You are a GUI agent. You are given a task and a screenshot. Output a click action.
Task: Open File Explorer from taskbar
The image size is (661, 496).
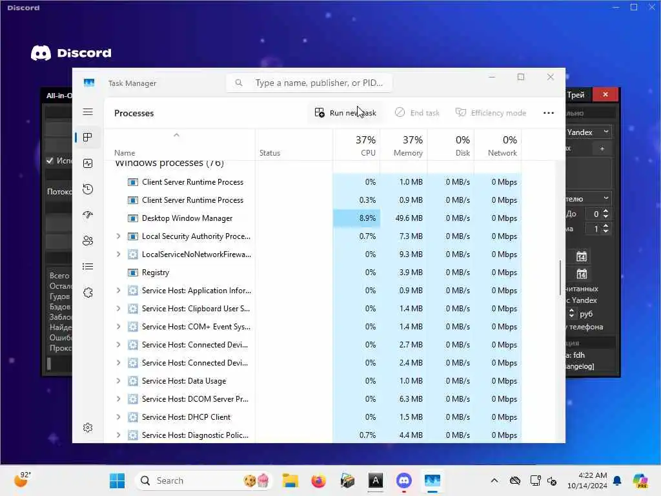click(290, 480)
